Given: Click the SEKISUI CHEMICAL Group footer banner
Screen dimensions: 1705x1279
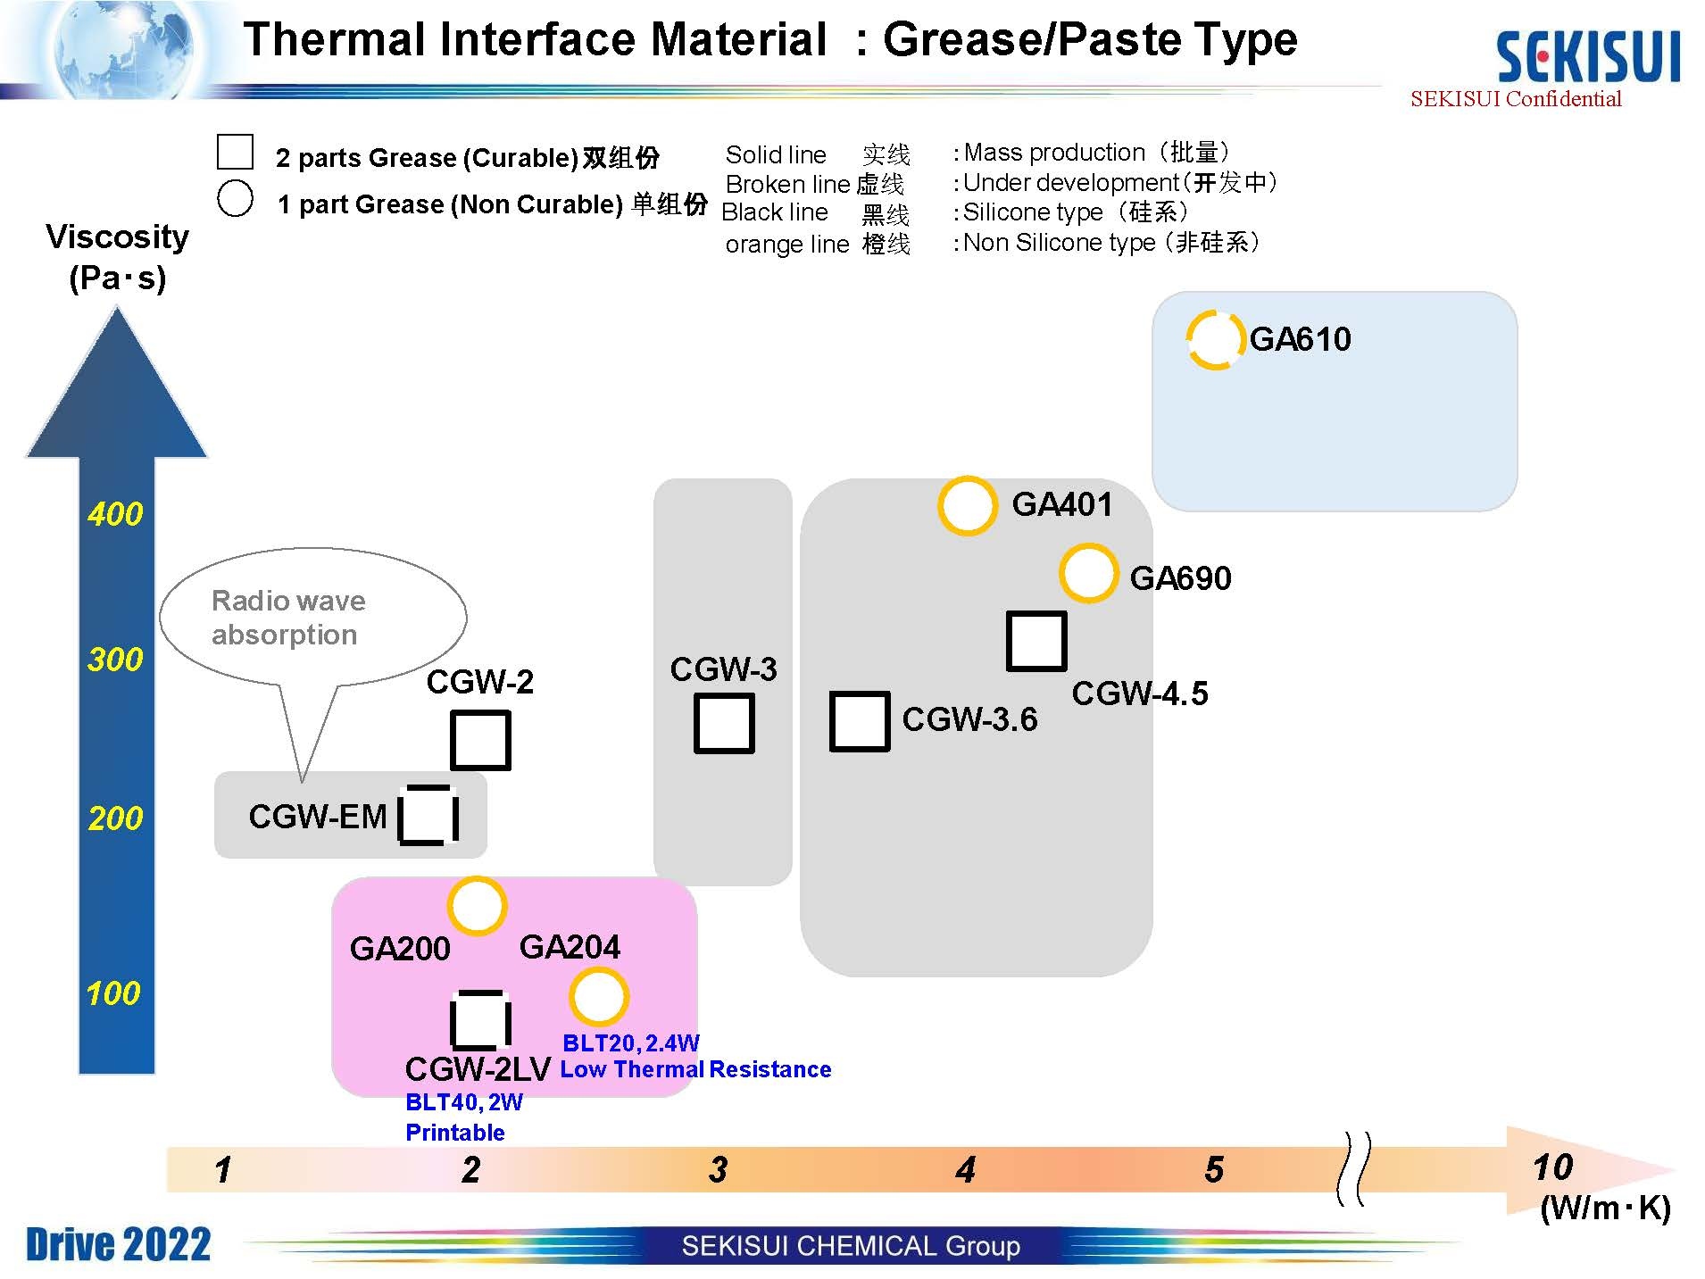Looking at the screenshot, I should [851, 1246].
